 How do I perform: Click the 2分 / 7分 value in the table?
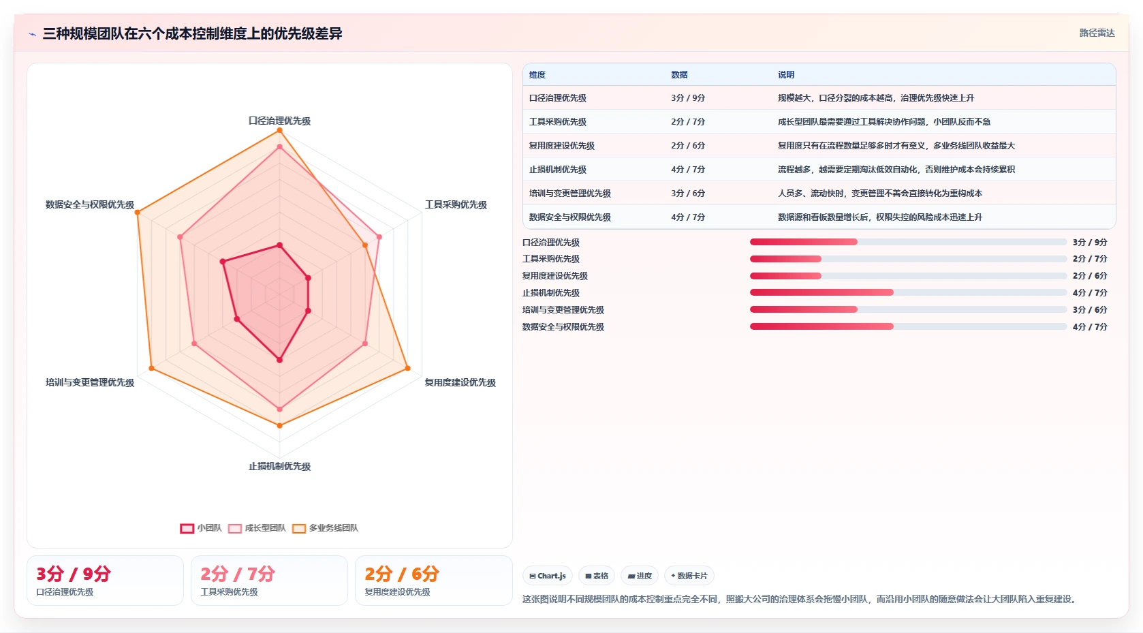(x=688, y=122)
